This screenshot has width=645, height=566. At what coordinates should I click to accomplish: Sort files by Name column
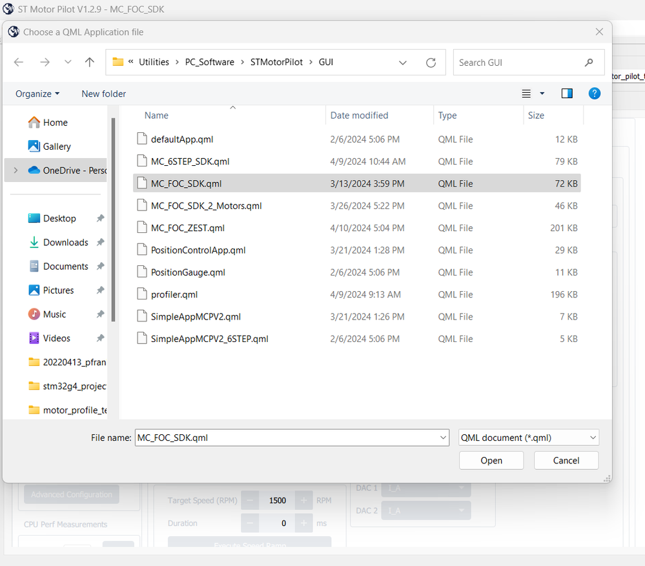click(156, 116)
